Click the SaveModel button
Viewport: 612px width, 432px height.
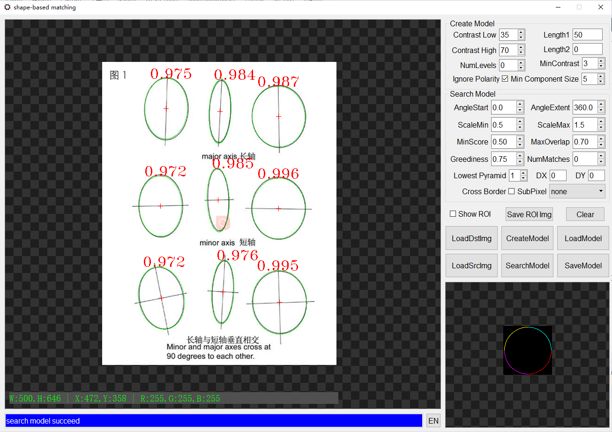pos(583,265)
